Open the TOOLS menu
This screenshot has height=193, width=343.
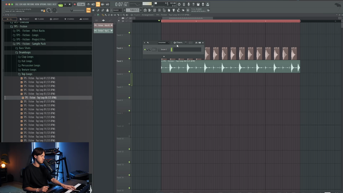pyautogui.click(x=49, y=4)
